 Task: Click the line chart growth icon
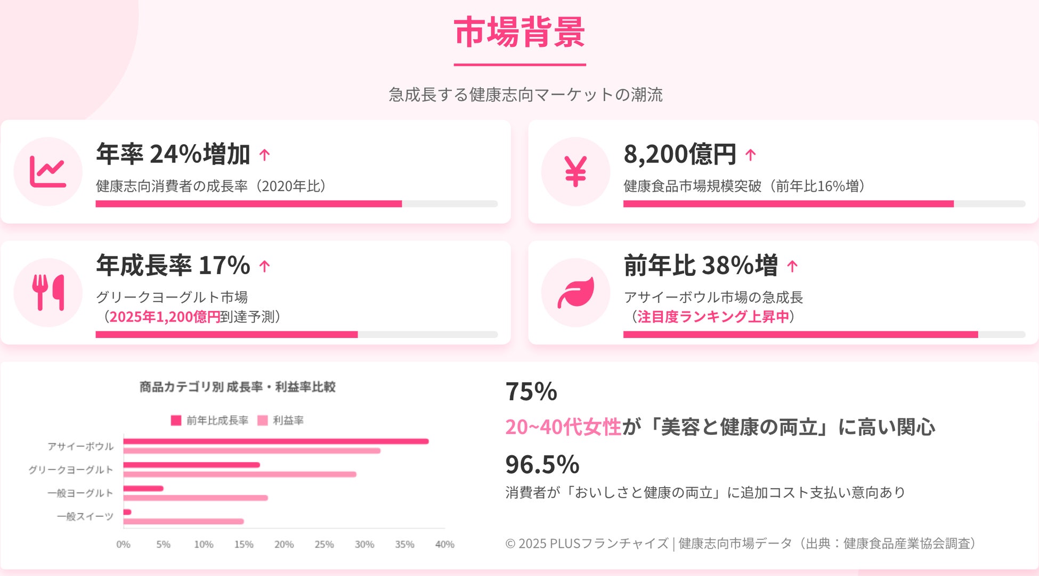48,171
